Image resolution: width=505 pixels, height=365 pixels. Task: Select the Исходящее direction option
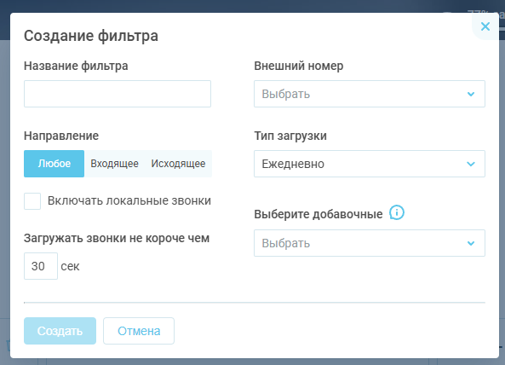pyautogui.click(x=178, y=164)
